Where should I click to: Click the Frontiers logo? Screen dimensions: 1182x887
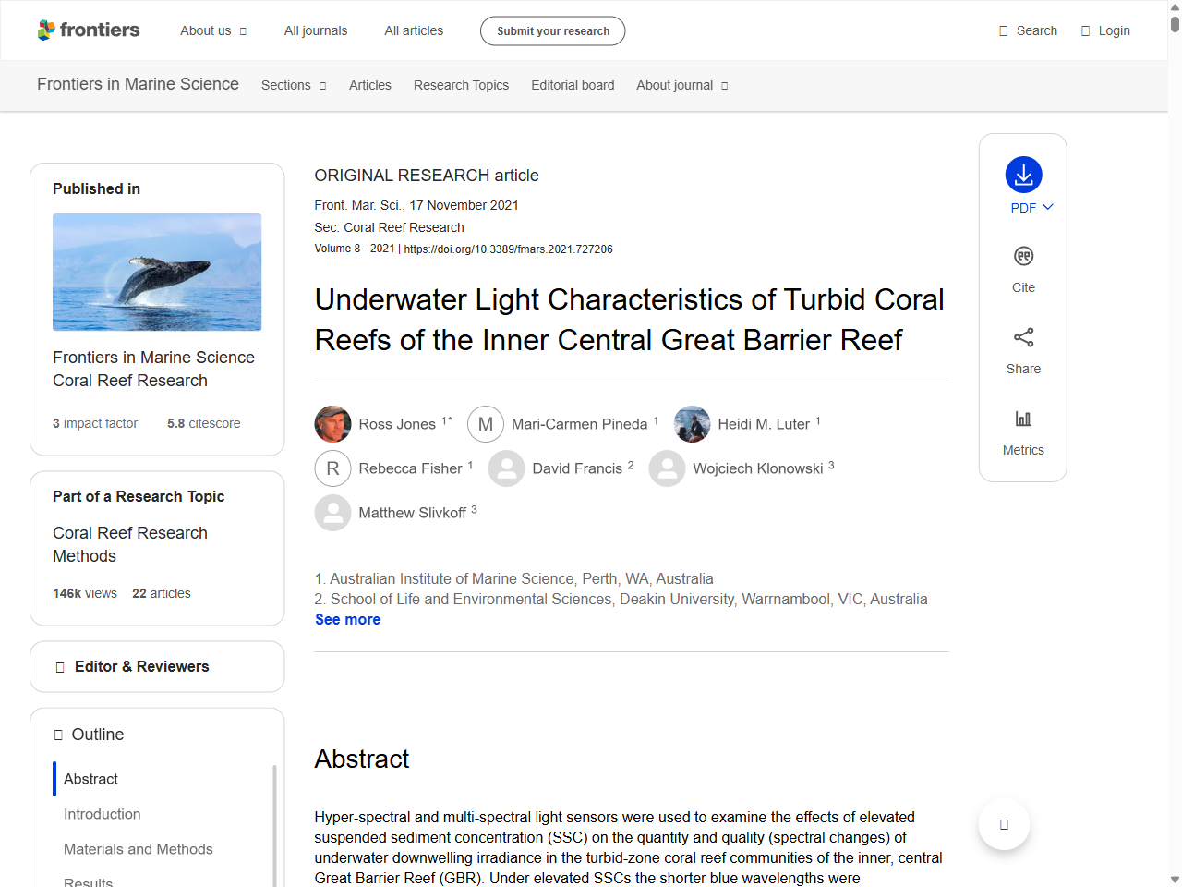coord(89,30)
